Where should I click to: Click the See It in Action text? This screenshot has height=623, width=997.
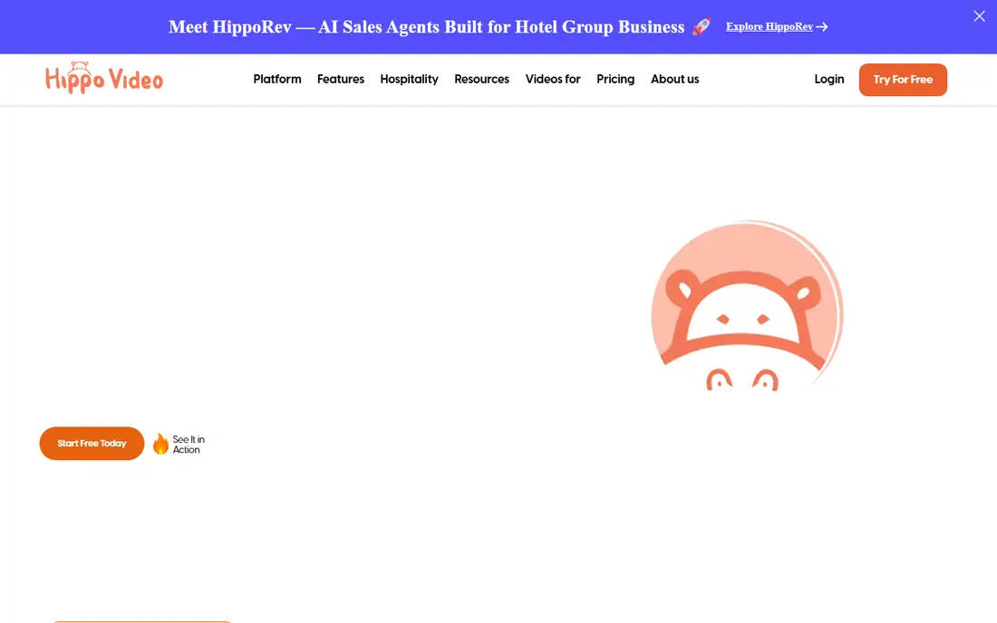[x=189, y=445]
